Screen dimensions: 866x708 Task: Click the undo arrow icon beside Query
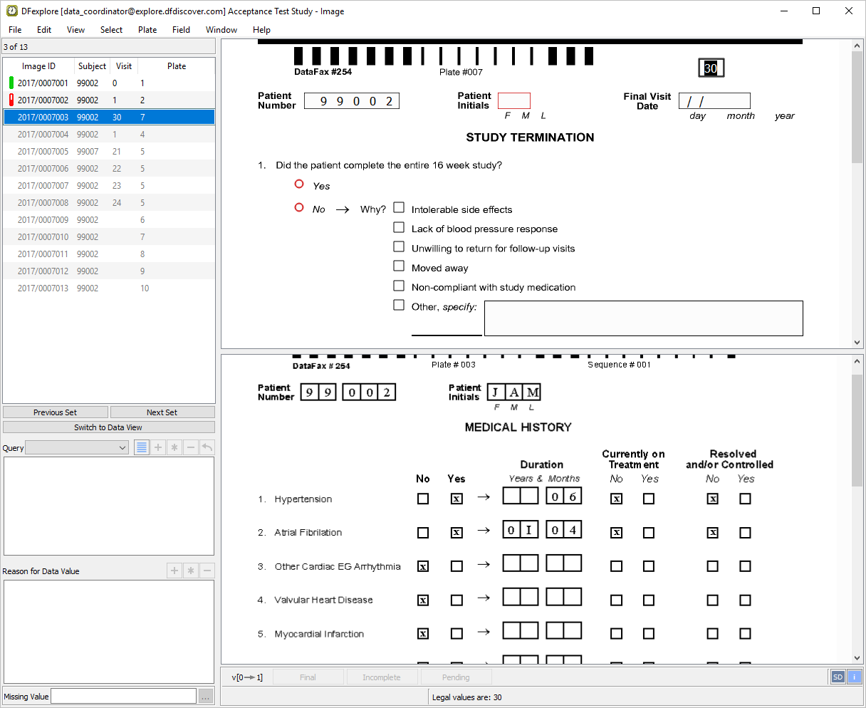(207, 447)
